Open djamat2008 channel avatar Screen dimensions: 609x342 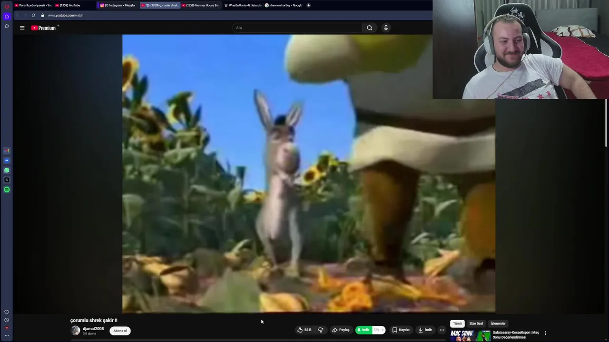click(x=75, y=331)
